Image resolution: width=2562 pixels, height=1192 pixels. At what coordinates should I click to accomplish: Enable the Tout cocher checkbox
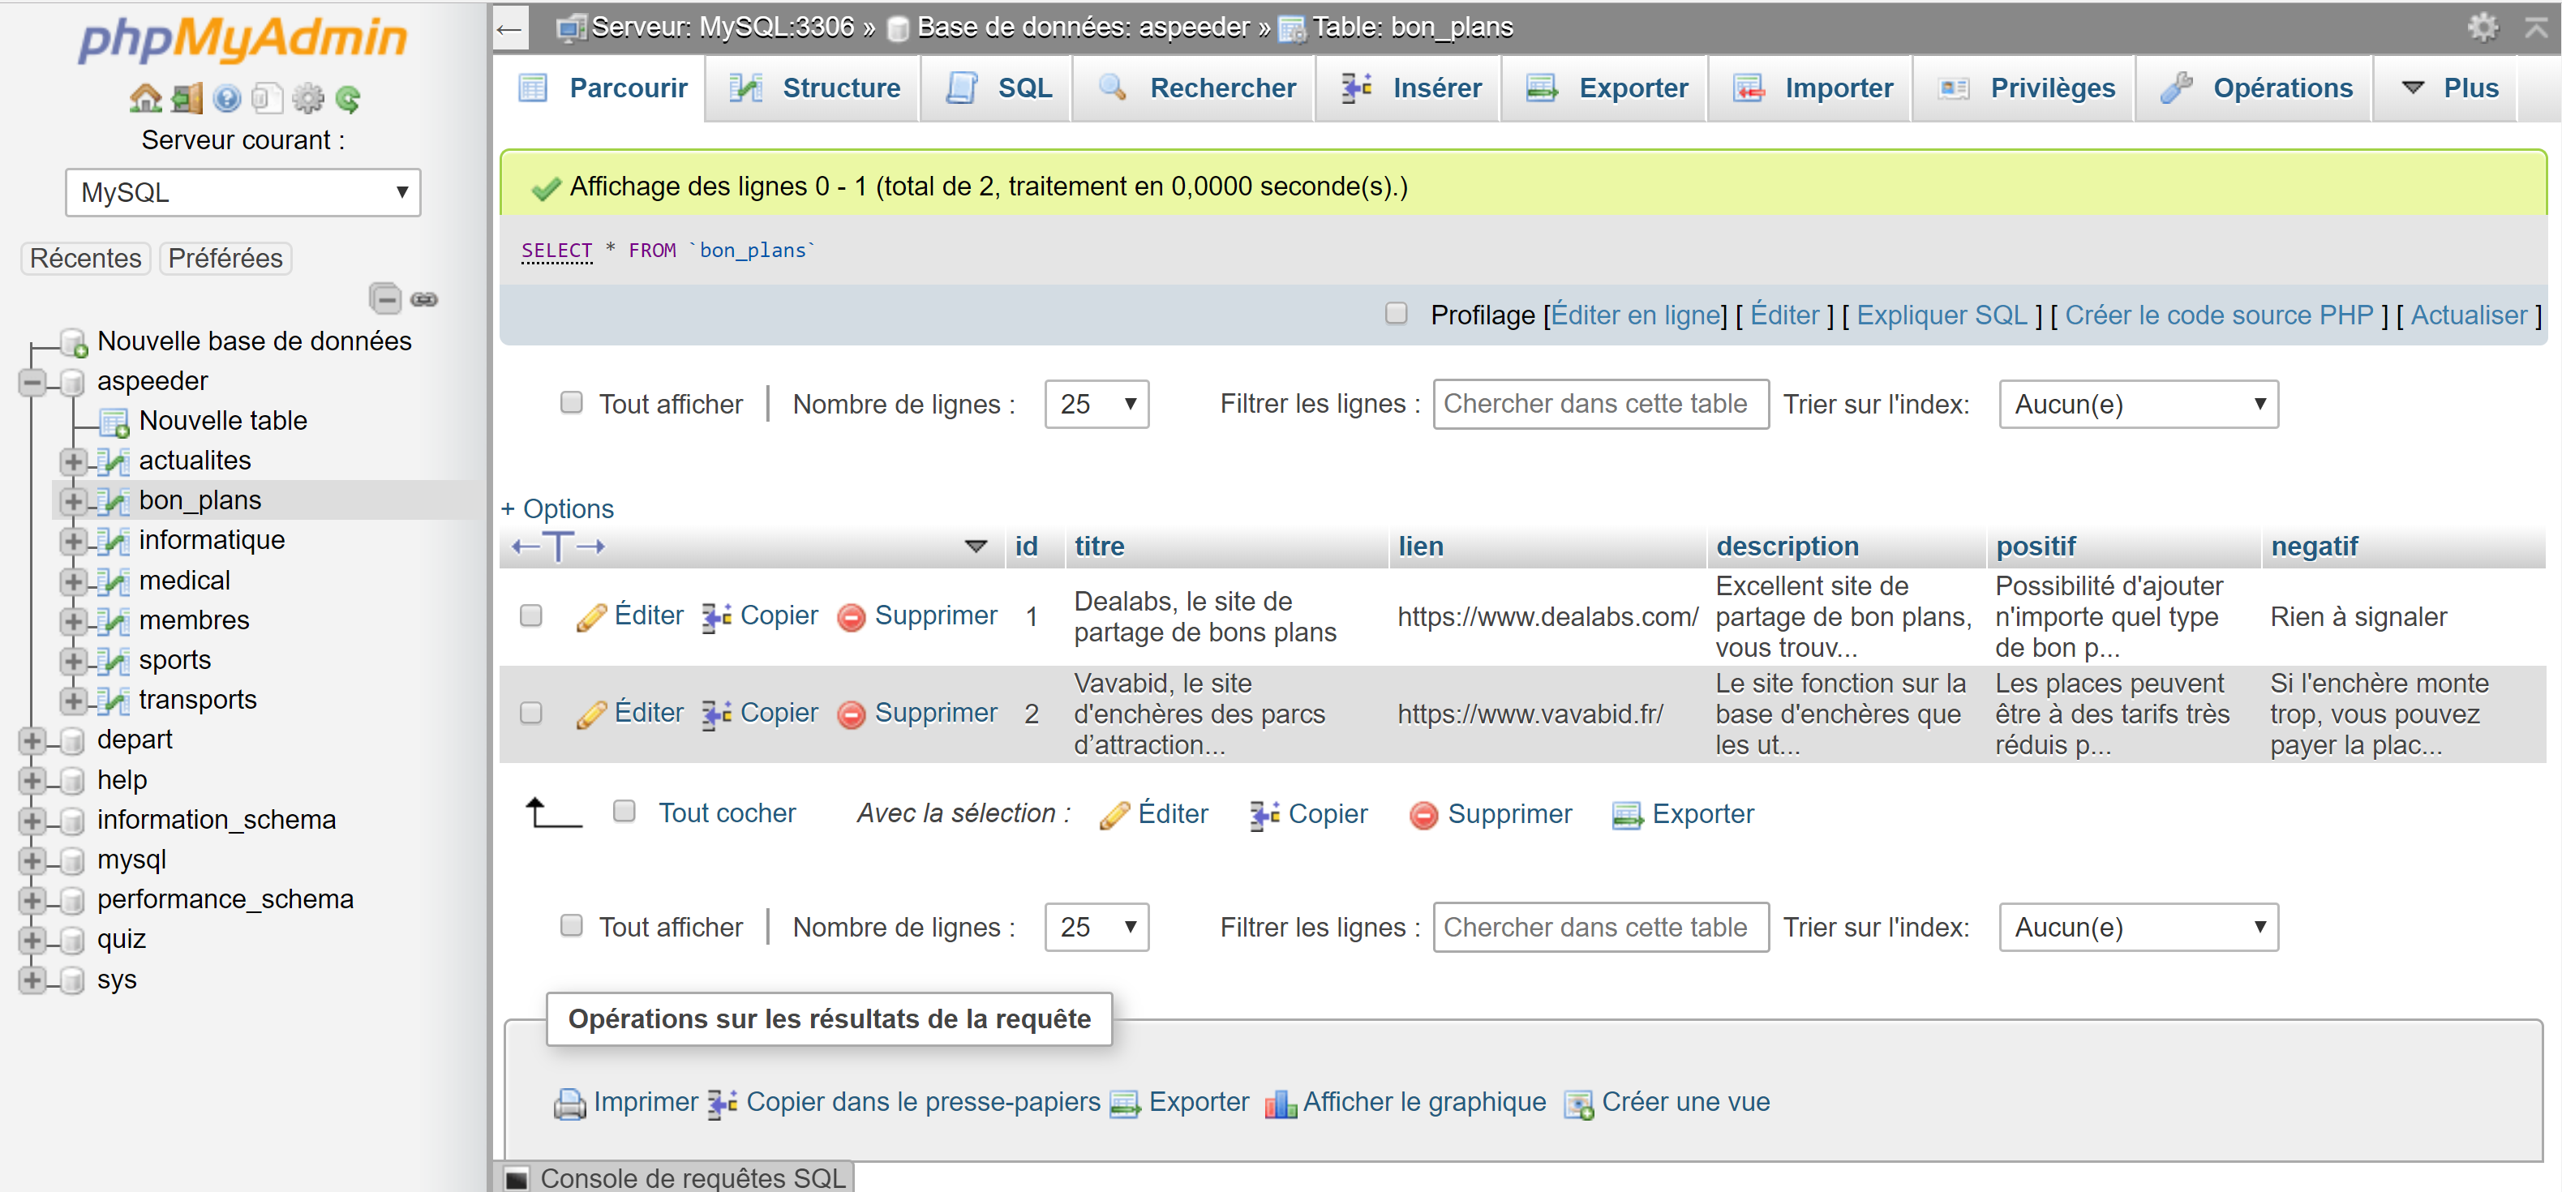624,813
